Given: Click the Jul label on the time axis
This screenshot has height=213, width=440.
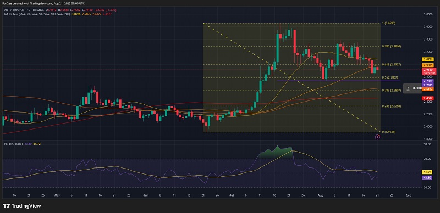Looking at the screenshot, I should (232, 194).
